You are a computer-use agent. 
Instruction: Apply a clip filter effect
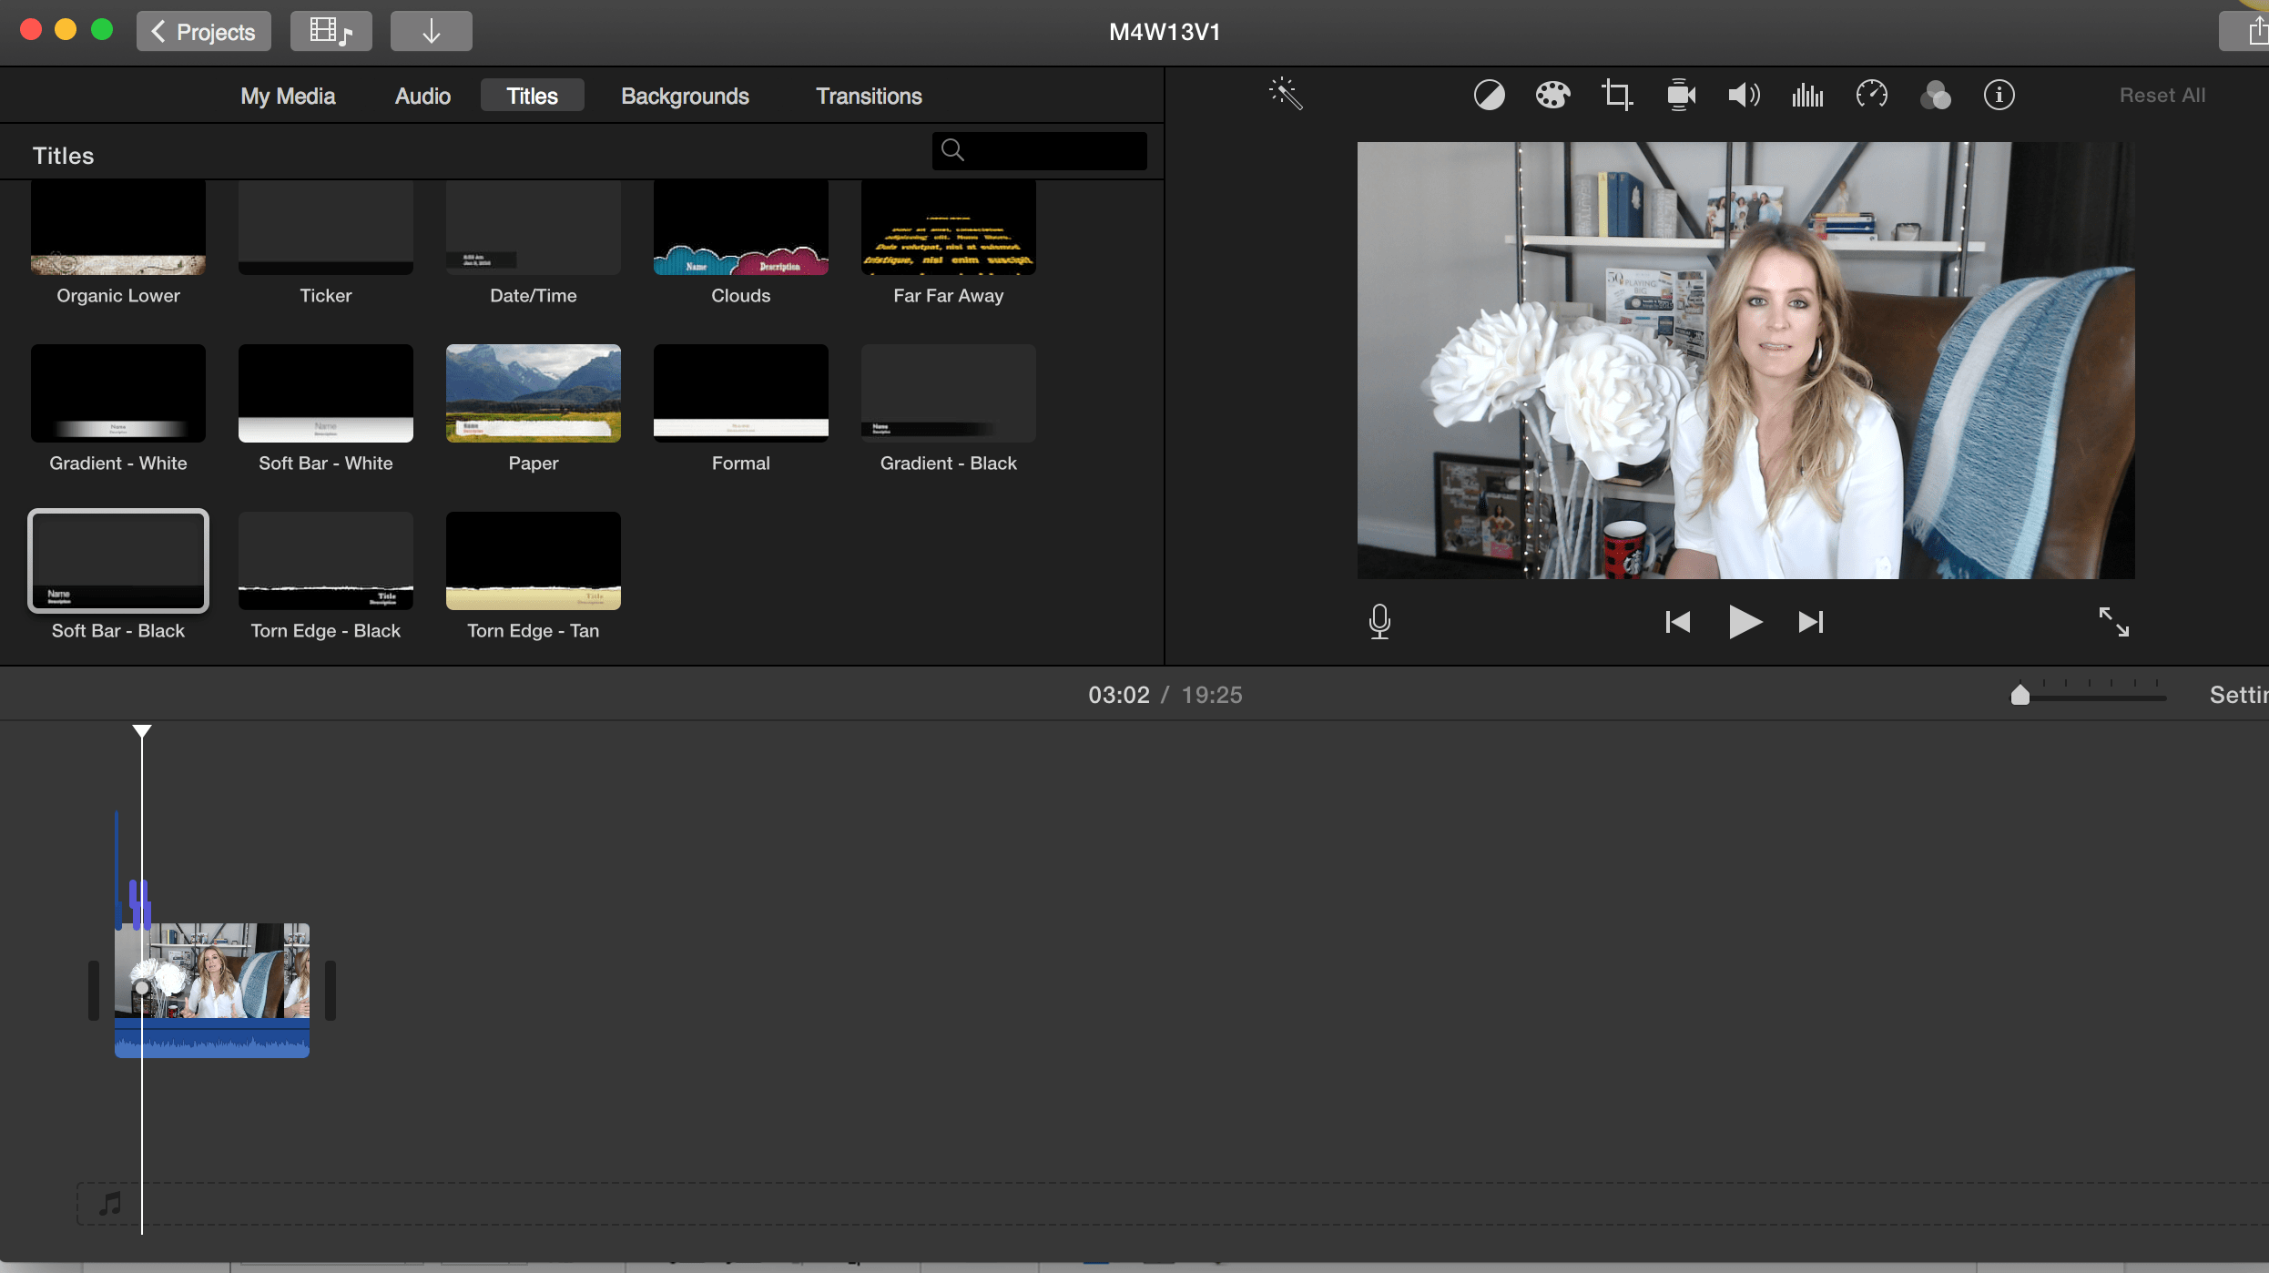[x=1937, y=94]
